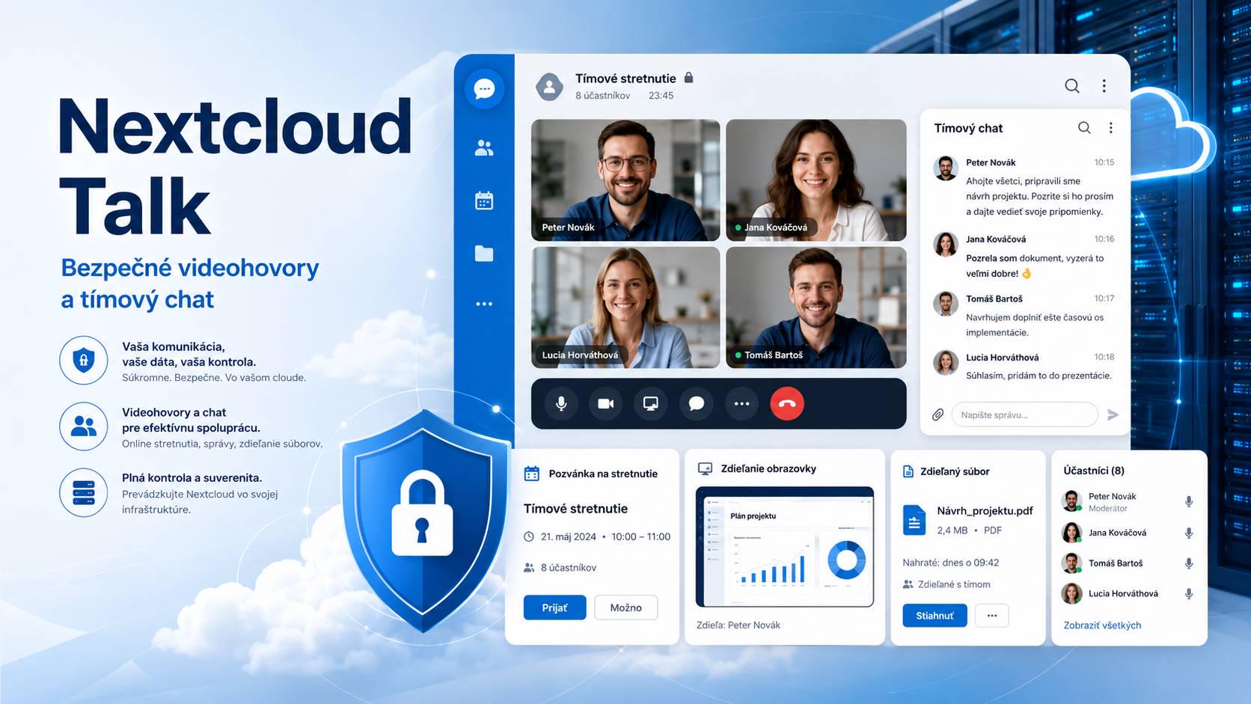Toggle chat from call control bar
Image resolution: width=1251 pixels, height=704 pixels.
point(697,404)
